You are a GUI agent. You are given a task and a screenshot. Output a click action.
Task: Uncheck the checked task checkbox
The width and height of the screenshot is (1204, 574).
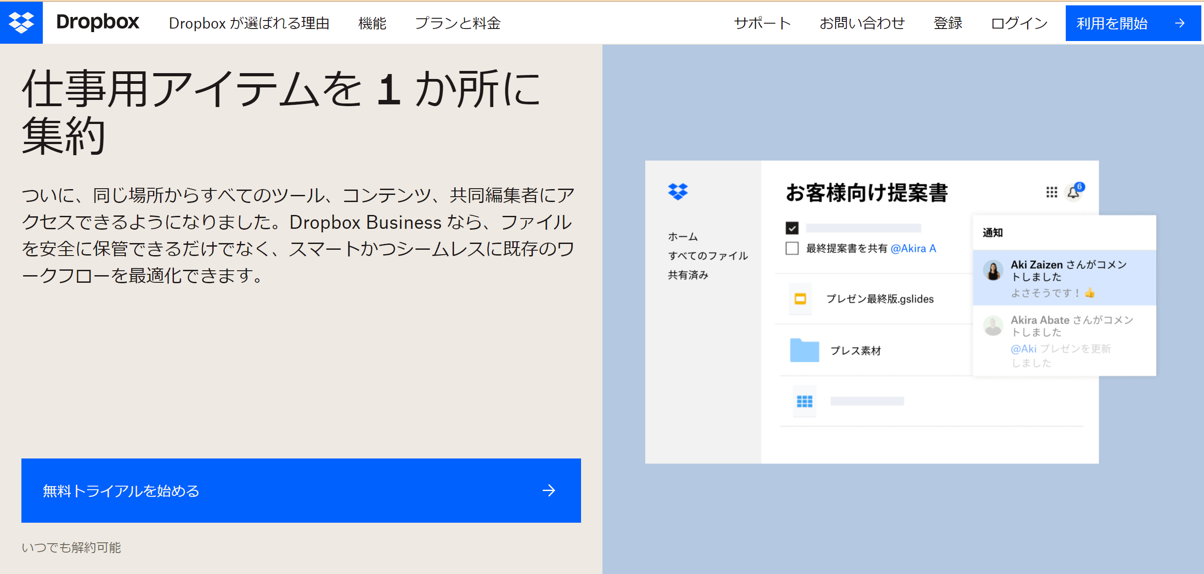coord(792,228)
